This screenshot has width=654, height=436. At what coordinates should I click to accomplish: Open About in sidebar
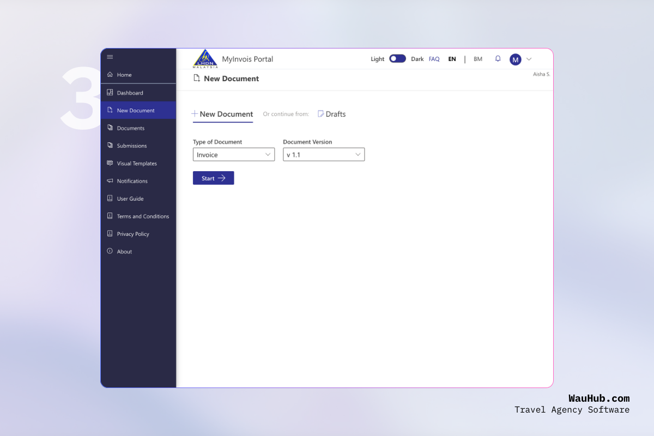(138, 251)
